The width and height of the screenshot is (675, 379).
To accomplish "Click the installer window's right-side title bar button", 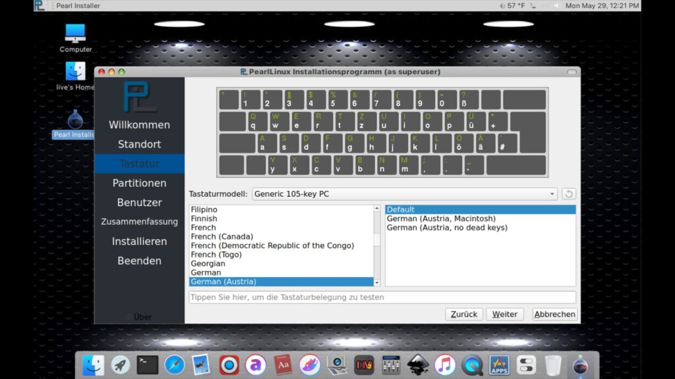I will click(572, 72).
